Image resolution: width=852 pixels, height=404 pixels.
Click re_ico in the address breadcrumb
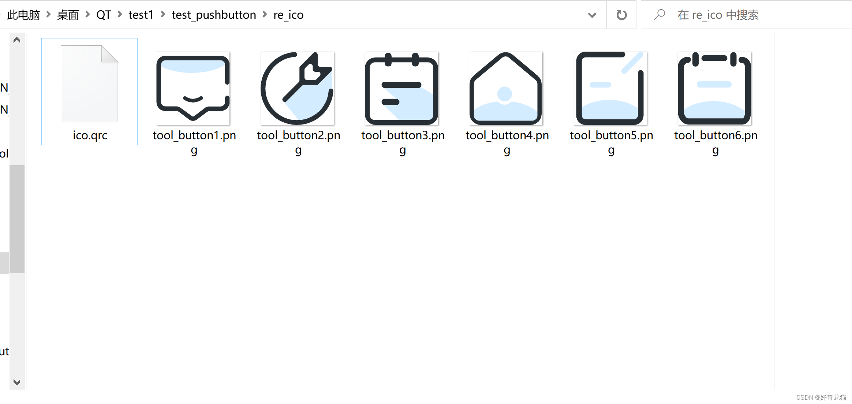[288, 15]
